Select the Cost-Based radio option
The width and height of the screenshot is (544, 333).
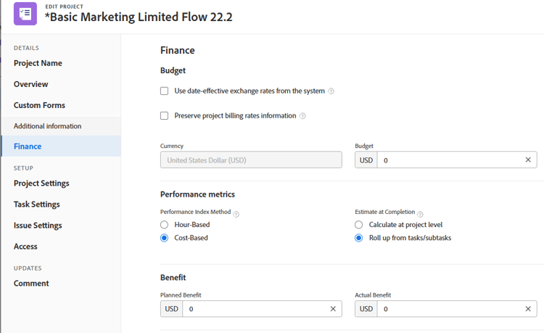pyautogui.click(x=165, y=238)
